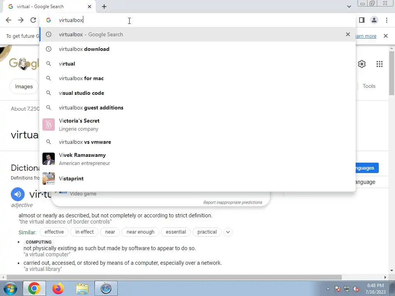Expand more similar words chevron
Viewport: 395px width, 296px height.
coord(228,232)
